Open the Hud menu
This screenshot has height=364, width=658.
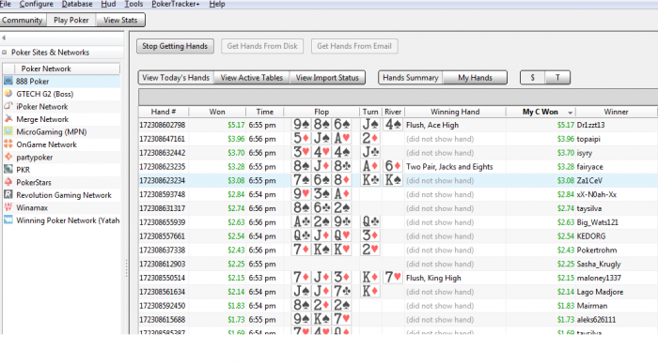pos(108,4)
